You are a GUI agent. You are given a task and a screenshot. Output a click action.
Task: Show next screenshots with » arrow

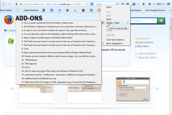pos(157,89)
